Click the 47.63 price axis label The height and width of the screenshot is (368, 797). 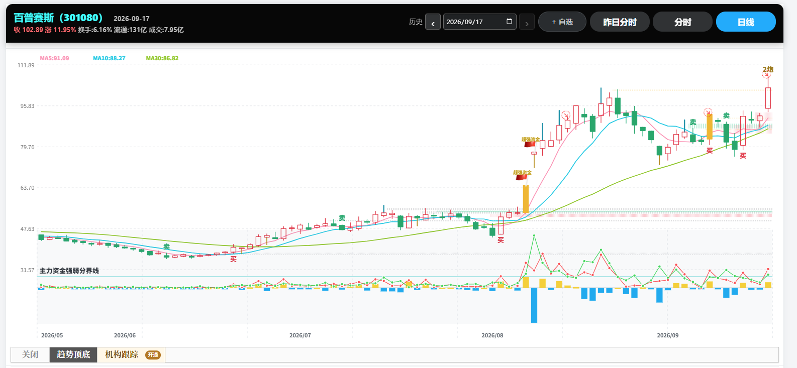(28, 229)
